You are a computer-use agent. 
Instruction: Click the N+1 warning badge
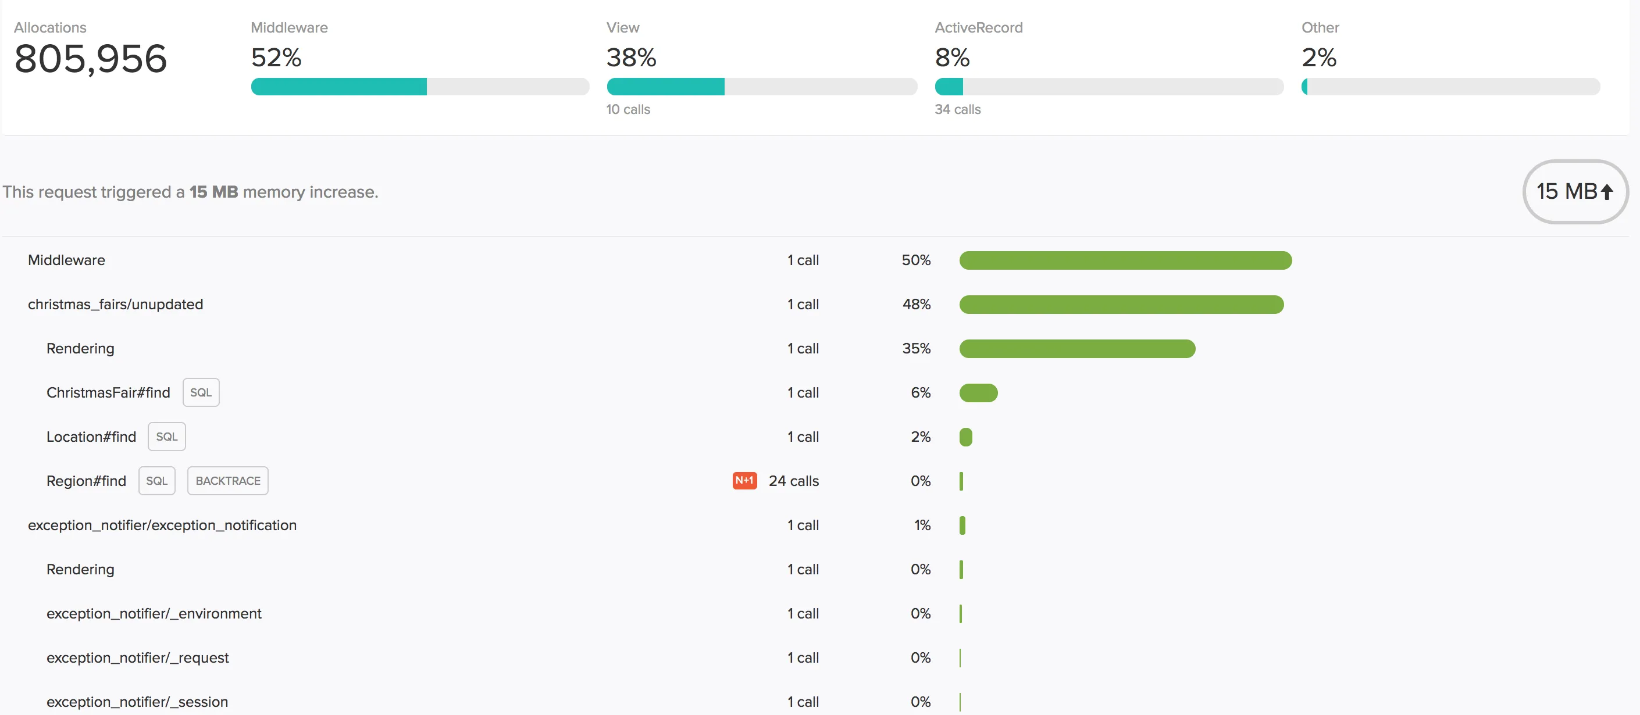(744, 480)
